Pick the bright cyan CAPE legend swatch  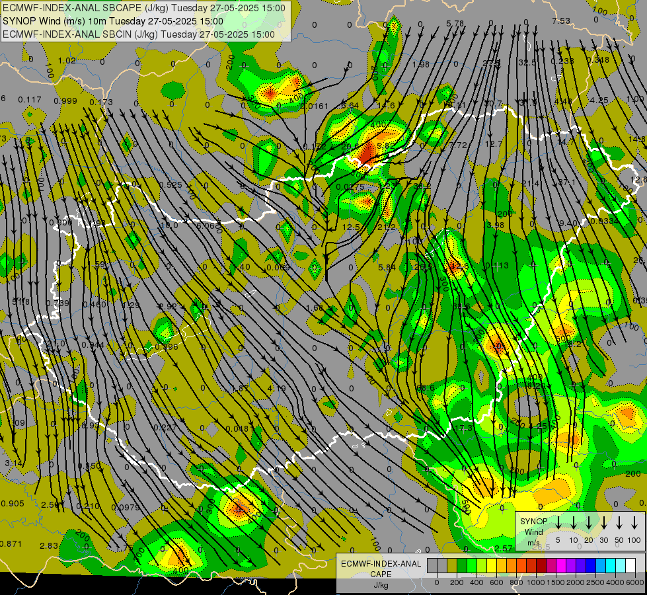coord(610,565)
